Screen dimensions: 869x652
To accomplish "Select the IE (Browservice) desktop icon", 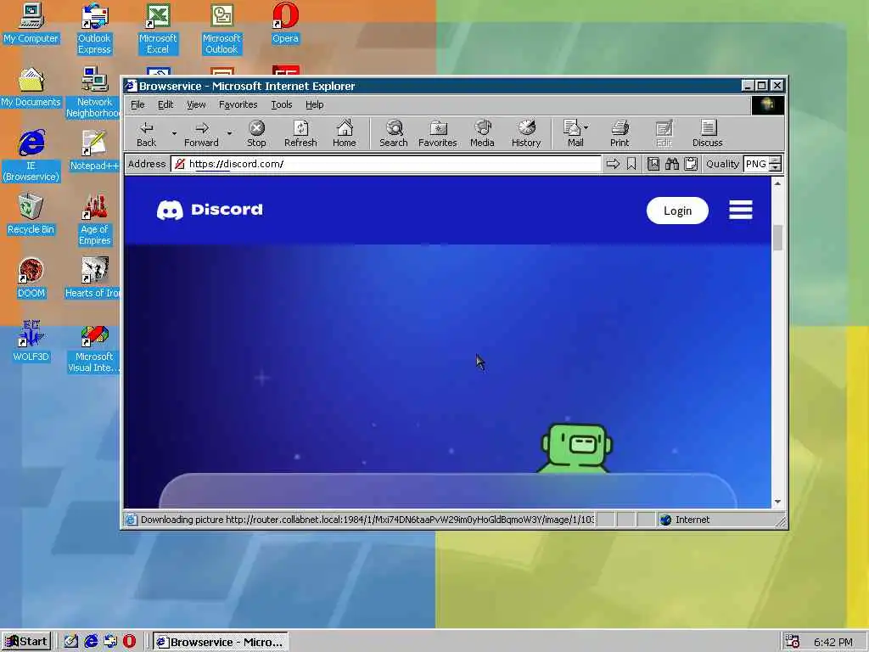I will [x=31, y=156].
